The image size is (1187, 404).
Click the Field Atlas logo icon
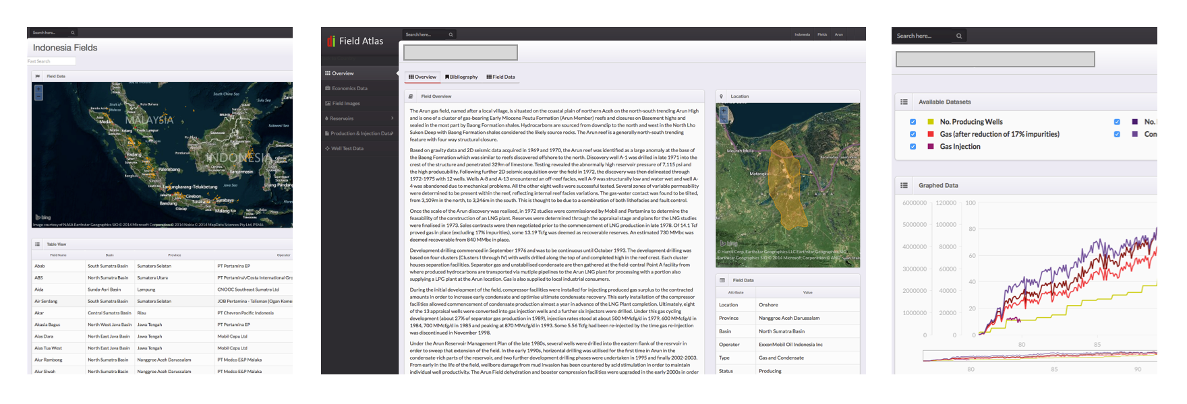click(330, 41)
